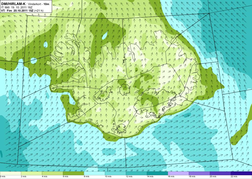Click the "0 m/s" legend label
Image resolution: width=252 pixels, height=179 pixels.
(3, 176)
